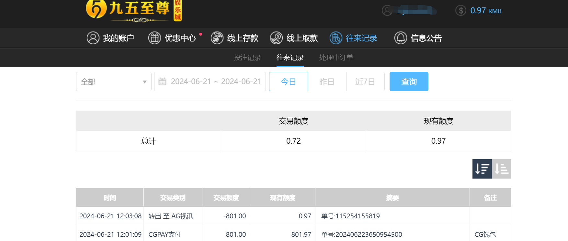Click 单号:115254155819 summary text

coord(350,216)
